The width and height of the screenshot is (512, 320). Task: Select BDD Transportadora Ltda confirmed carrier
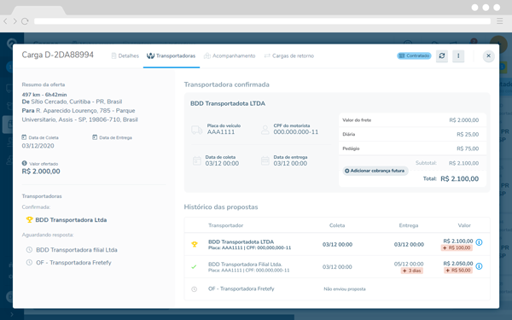pos(71,220)
